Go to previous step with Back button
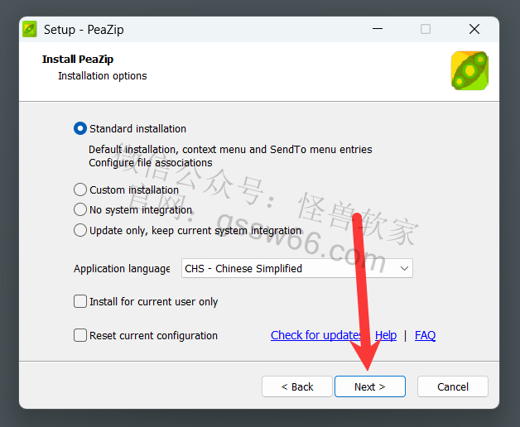Screen dimensions: 520x427 pos(297,386)
